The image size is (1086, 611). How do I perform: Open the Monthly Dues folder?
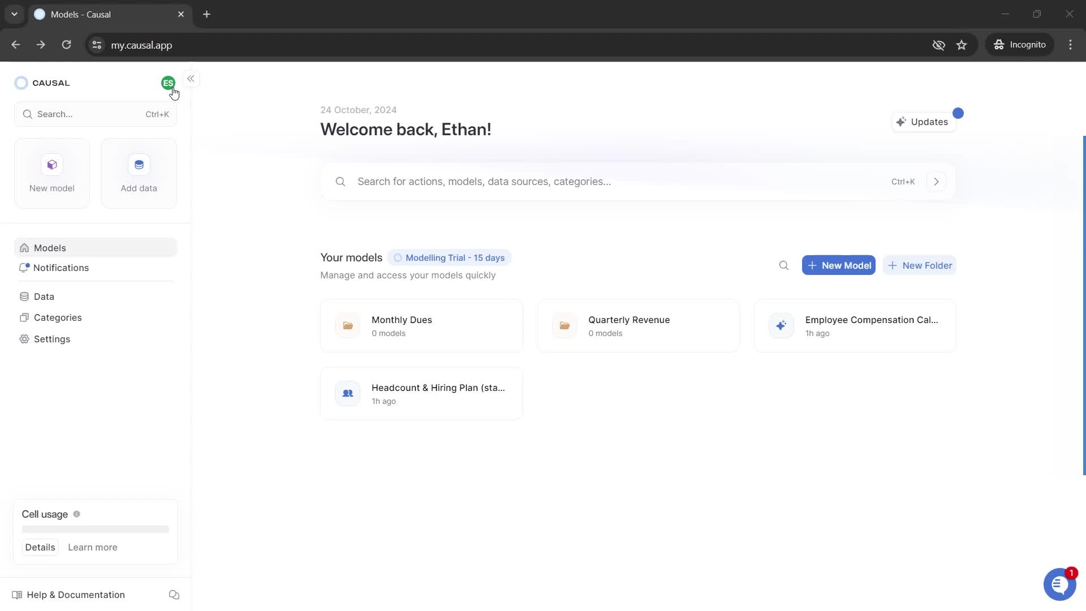tap(421, 325)
